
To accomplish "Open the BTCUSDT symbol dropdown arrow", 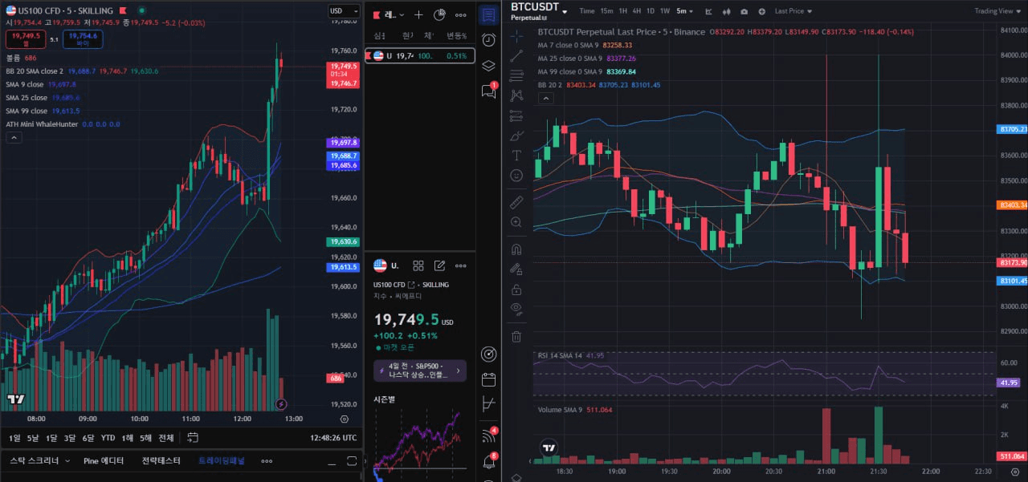I will 565,11.
